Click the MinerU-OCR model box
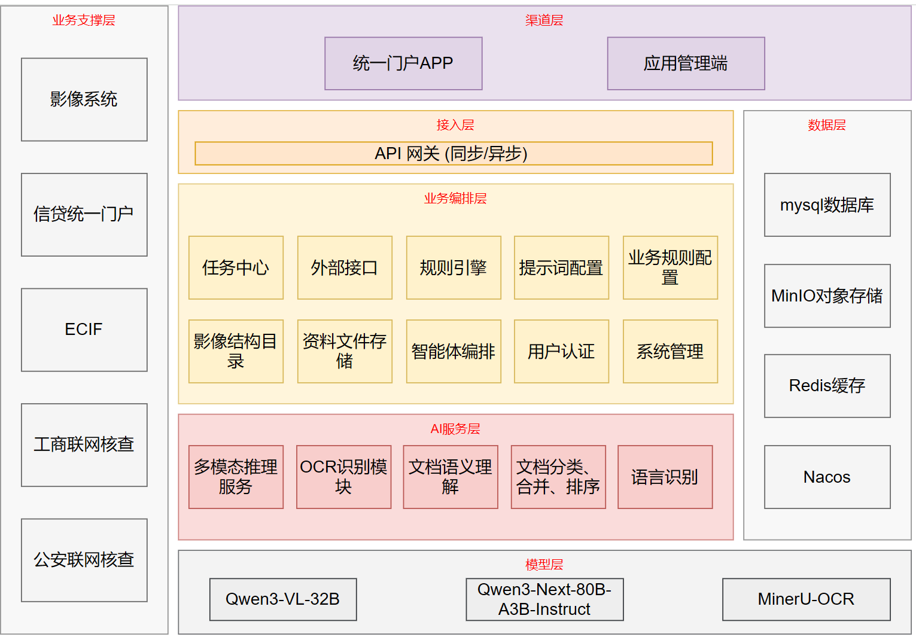The image size is (916, 643). click(806, 599)
